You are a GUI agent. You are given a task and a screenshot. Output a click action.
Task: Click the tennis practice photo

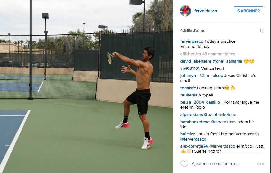coord(87,86)
